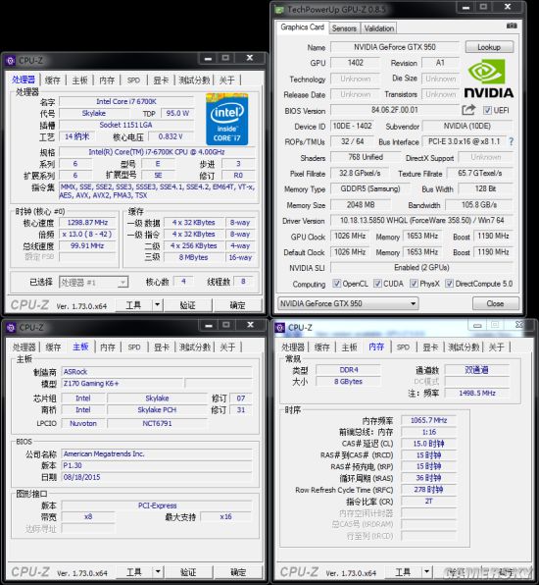Open 处理器 tab in mainboard CPU-Z window
539x585 pixels.
pyautogui.click(x=24, y=346)
